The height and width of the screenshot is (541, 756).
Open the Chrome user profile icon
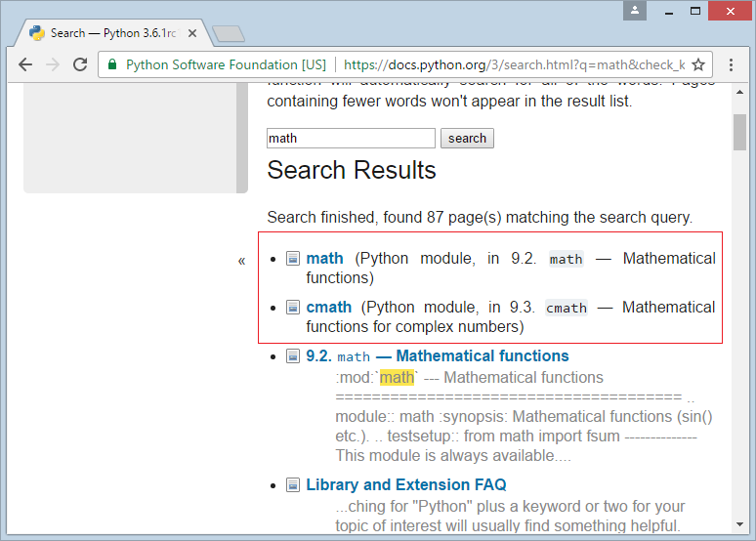(x=635, y=11)
